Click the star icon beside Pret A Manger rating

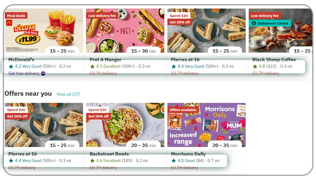point(92,66)
